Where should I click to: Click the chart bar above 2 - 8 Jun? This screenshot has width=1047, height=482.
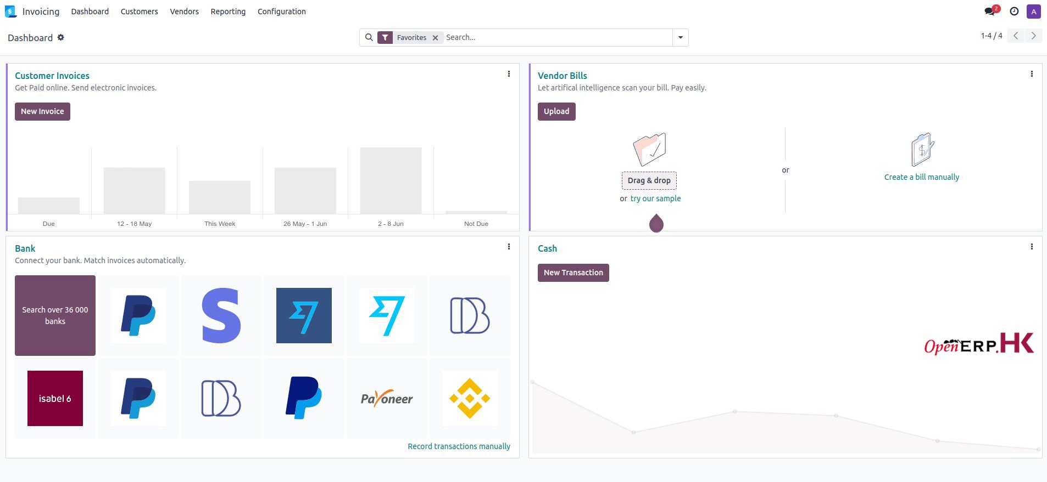coord(391,180)
